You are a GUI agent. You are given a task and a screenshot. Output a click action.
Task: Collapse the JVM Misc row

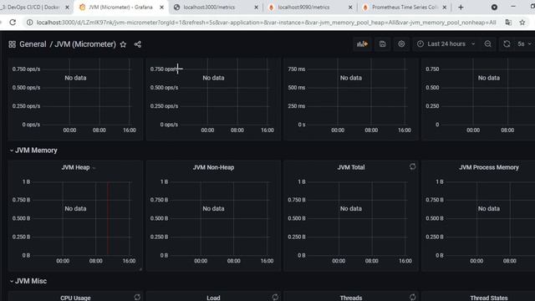(x=11, y=281)
